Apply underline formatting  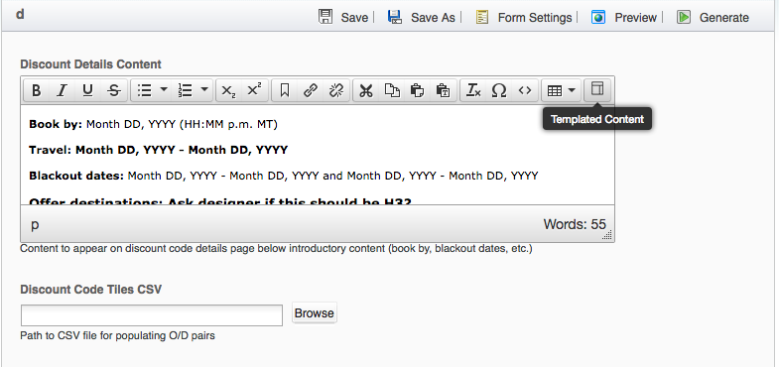[x=88, y=90]
